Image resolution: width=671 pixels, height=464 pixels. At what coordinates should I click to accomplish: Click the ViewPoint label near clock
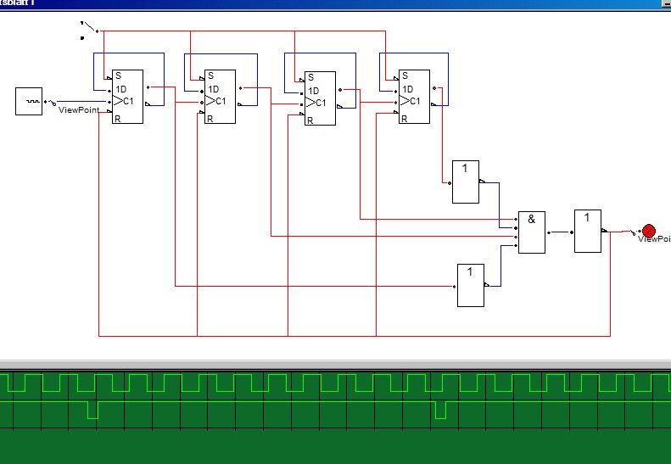point(79,110)
